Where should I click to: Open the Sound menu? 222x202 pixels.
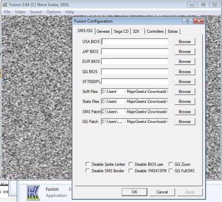tap(36, 12)
